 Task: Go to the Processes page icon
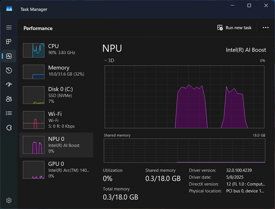tap(9, 42)
